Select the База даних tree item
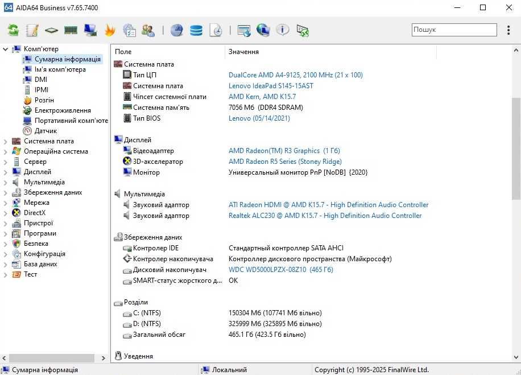This screenshot has height=375, width=521. pyautogui.click(x=40, y=264)
